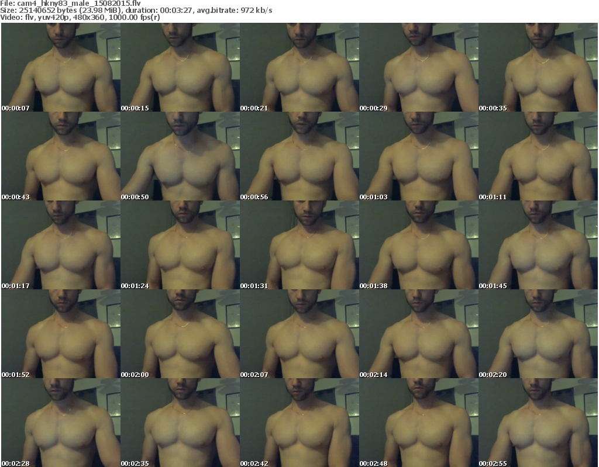Select the thumbnail stamped 00:00:21
Viewport: 599px width, 467px height.
(299, 67)
